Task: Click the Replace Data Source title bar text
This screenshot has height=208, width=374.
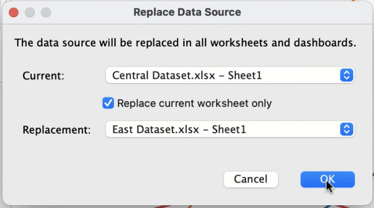Action: (187, 12)
